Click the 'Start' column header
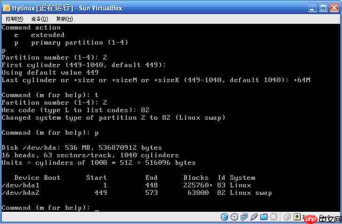The image size is (342, 224). (x=96, y=178)
